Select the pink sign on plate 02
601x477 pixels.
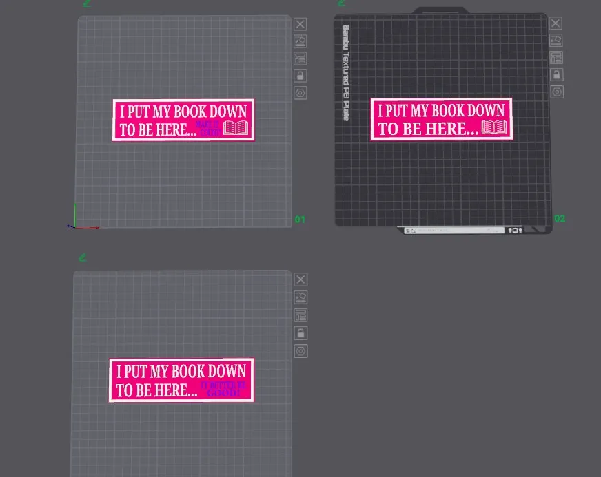442,119
